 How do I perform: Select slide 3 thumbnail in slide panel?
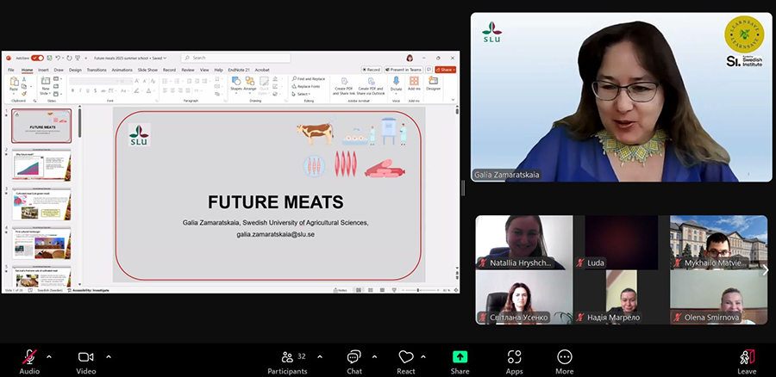tap(41, 205)
